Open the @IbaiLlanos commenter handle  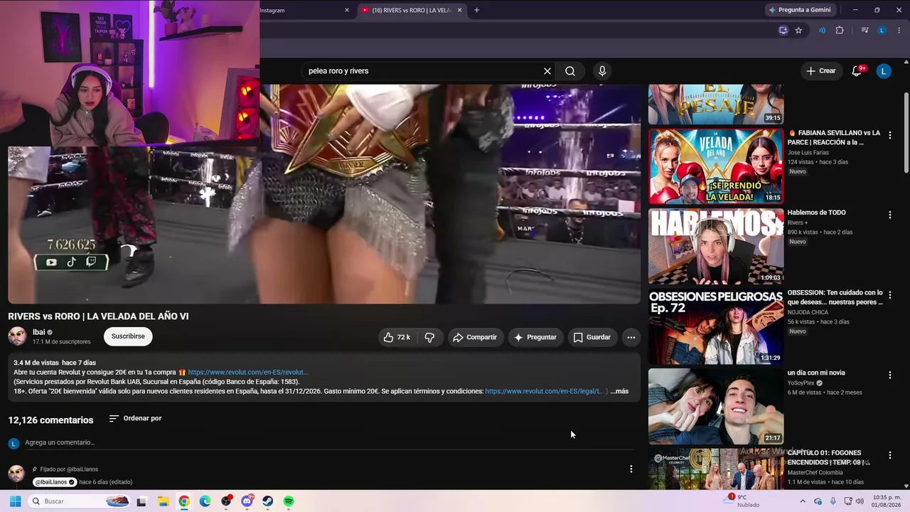click(54, 482)
